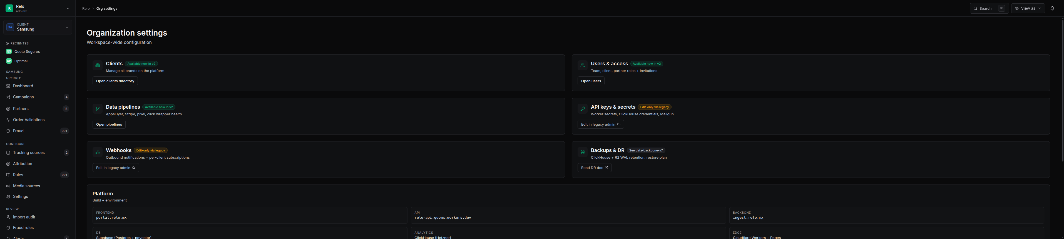Image resolution: width=1064 pixels, height=239 pixels.
Task: Click the SA client avatar
Action: [x=10, y=27]
